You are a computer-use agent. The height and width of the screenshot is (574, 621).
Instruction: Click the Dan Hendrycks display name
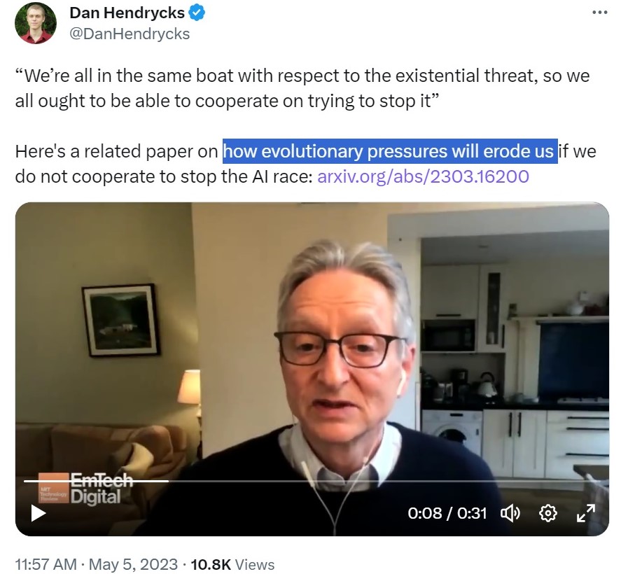(127, 13)
